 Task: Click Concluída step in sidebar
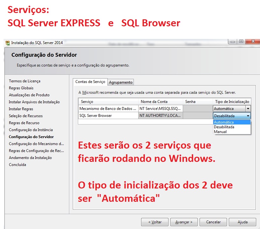coord(17,165)
